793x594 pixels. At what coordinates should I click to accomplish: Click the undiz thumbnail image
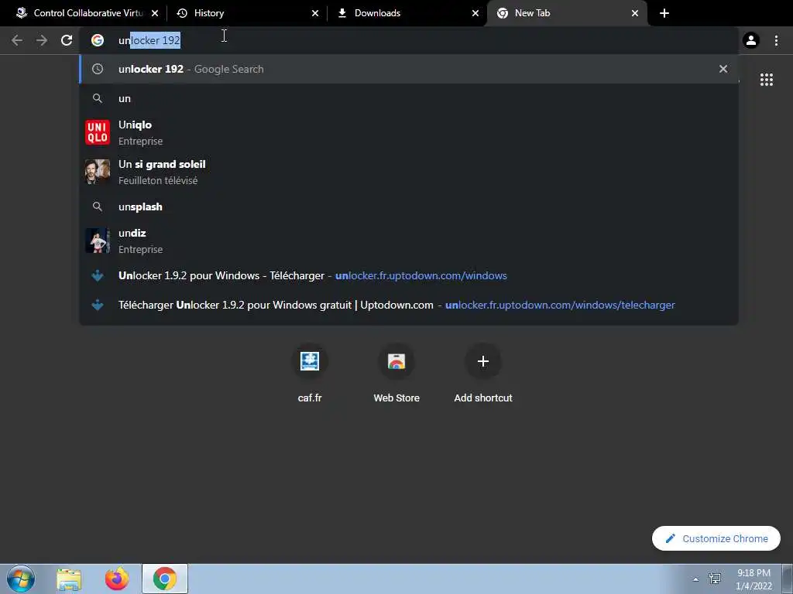point(98,241)
